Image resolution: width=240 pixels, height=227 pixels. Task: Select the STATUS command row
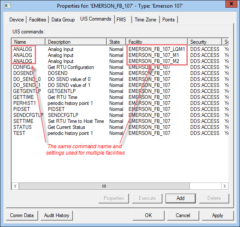pyautogui.click(x=120, y=127)
